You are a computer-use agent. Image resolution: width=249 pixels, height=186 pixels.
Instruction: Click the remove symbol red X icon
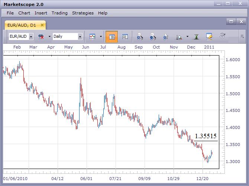[41, 37]
